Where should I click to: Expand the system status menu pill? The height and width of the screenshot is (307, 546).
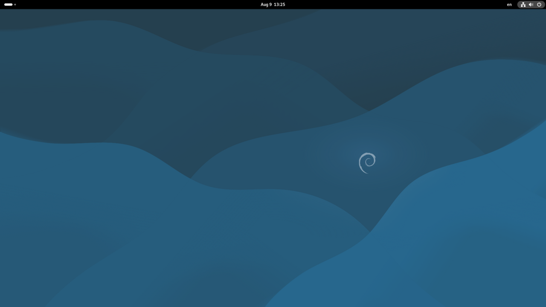tap(531, 5)
